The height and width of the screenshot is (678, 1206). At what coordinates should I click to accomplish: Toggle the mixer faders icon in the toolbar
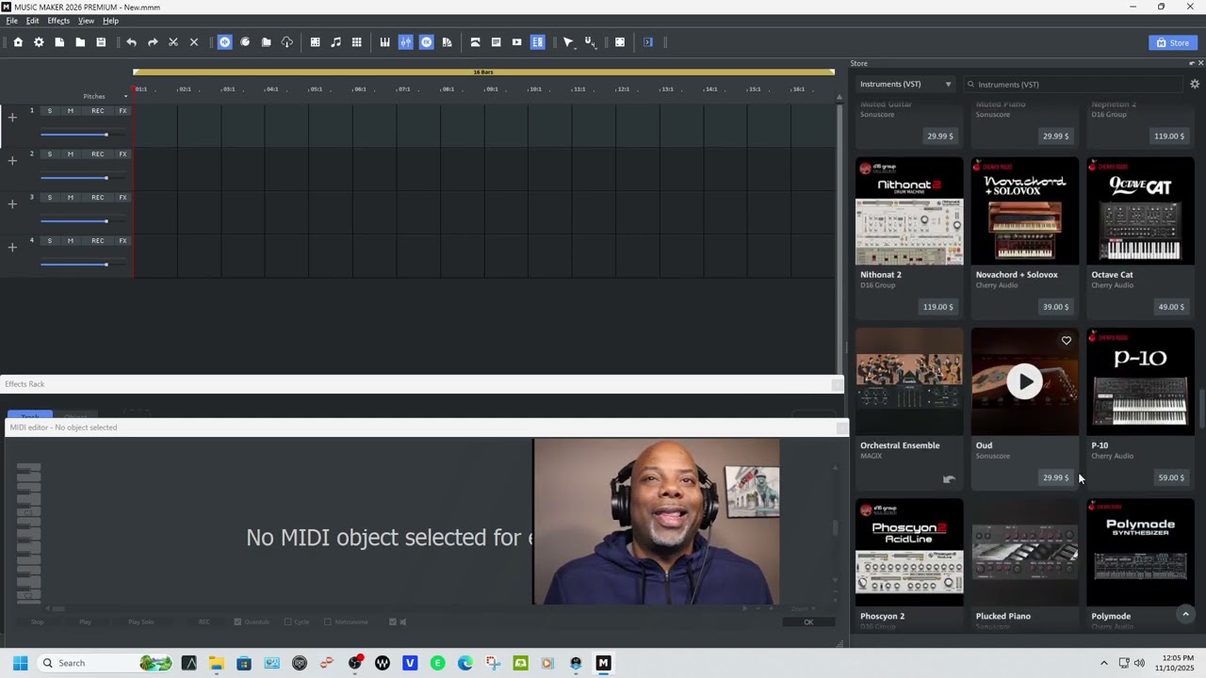(x=405, y=42)
